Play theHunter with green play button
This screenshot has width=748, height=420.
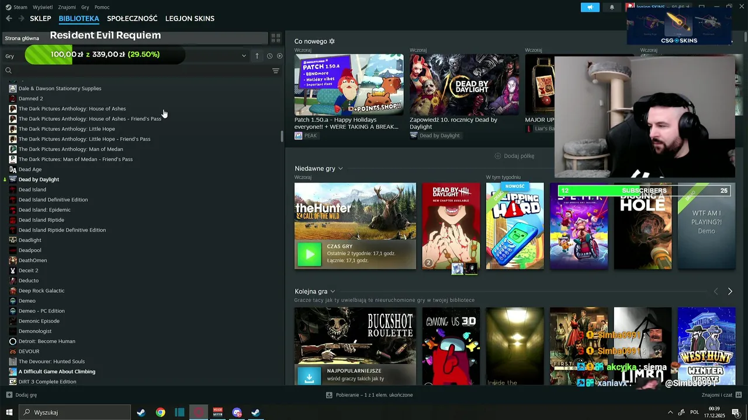[309, 254]
